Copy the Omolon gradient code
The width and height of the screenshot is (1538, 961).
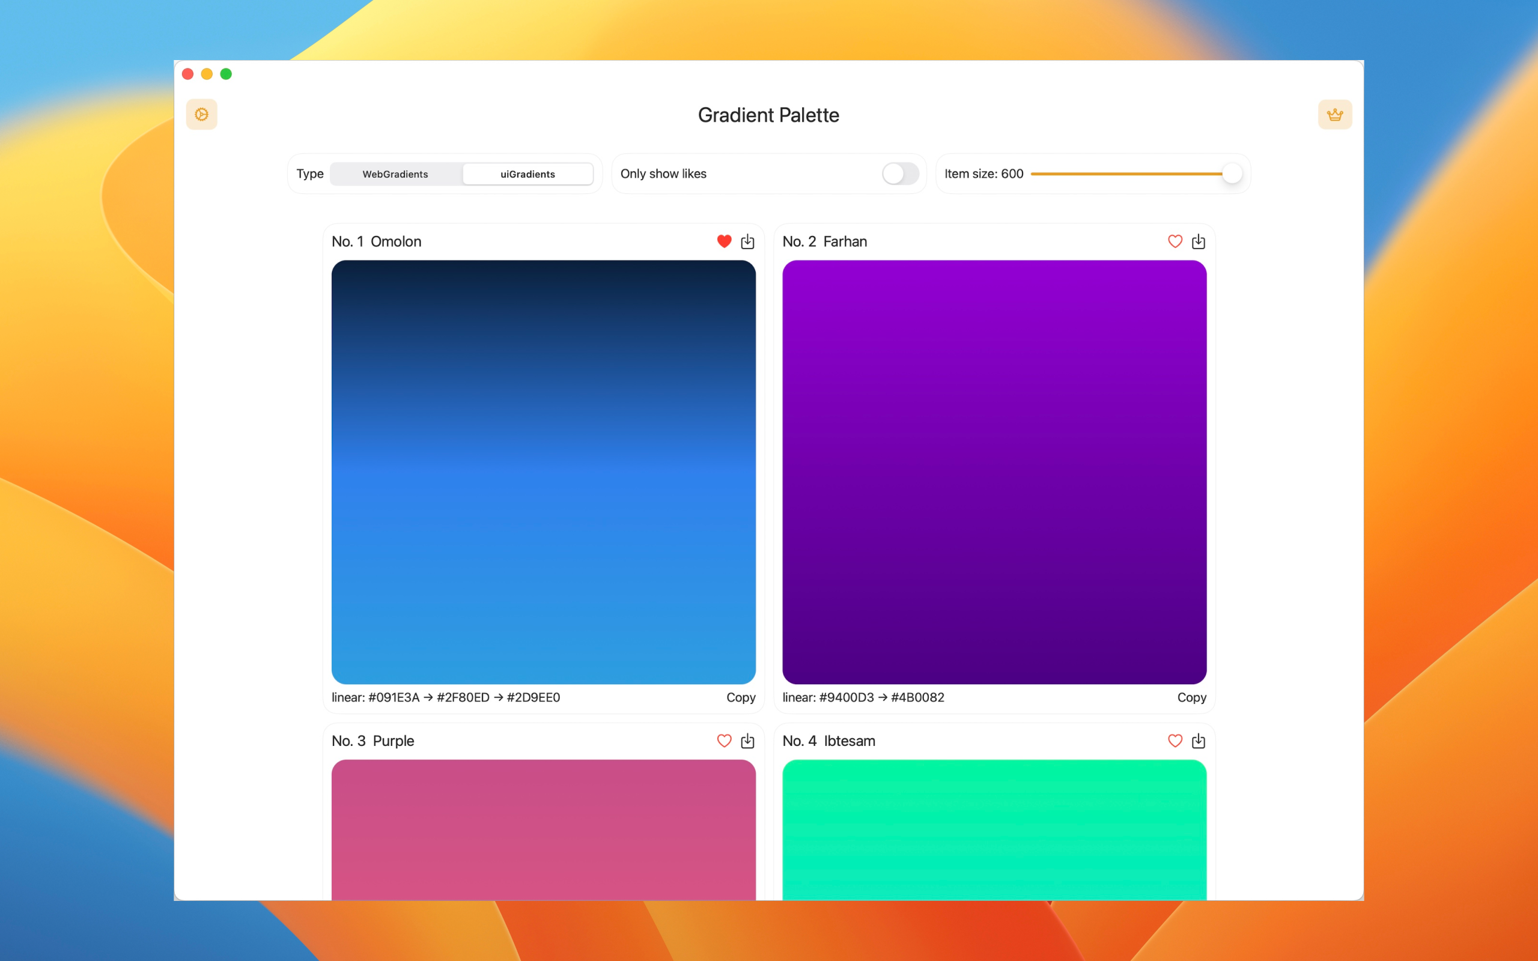[740, 697]
